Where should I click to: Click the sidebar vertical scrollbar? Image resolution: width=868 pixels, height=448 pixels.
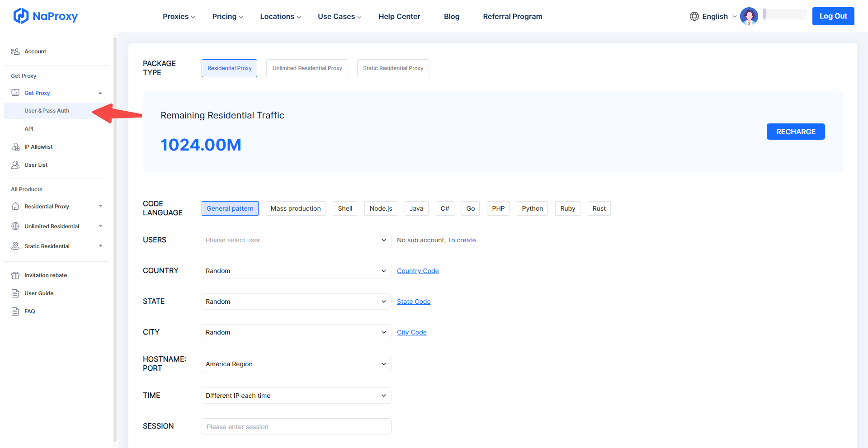115,240
